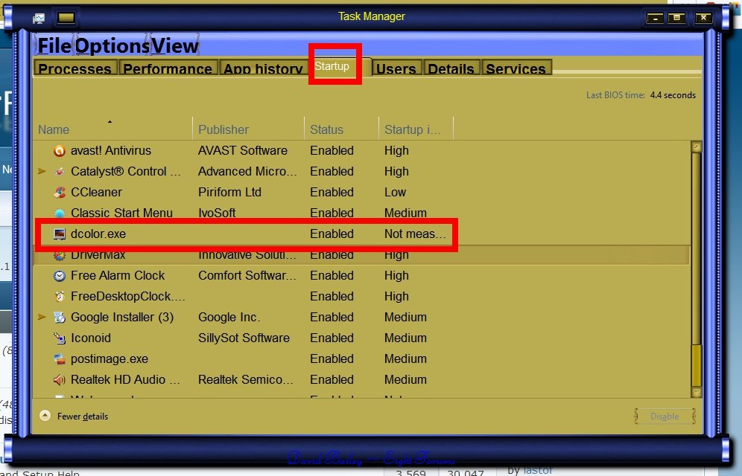Open the File menu
The height and width of the screenshot is (476, 742).
click(x=54, y=46)
